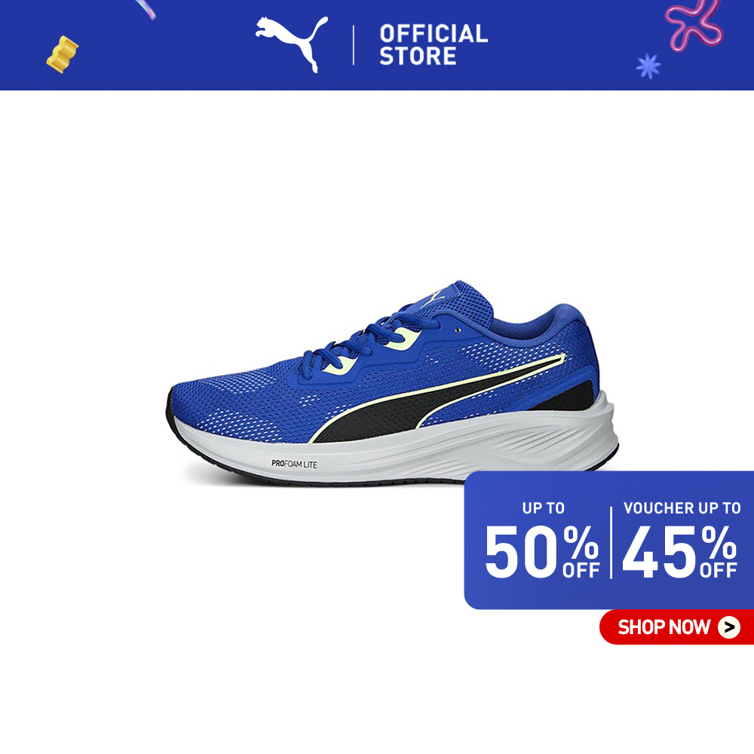Screen dimensions: 754x754
Task: Click the blue Puma running shoe image
Action: pos(392,383)
